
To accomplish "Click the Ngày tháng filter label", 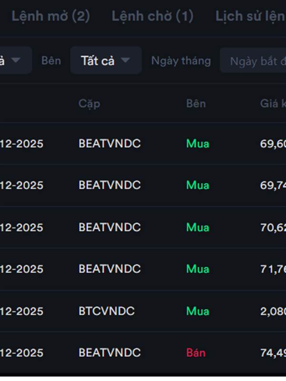I will (x=181, y=60).
